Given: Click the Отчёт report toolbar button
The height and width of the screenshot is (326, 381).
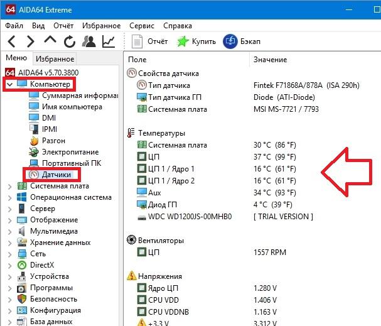Looking at the screenshot, I should 149,41.
